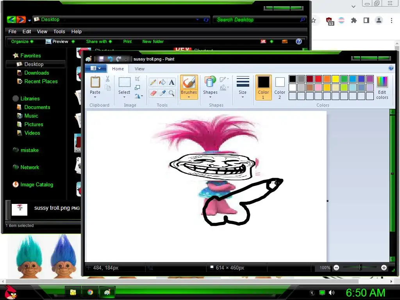Click the Undo arrow in Paint title bar
Image resolution: width=400 pixels, height=300 pixels.
[x=110, y=59]
